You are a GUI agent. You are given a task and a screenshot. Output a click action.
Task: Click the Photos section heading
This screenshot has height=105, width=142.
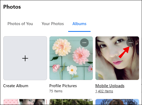click(12, 7)
